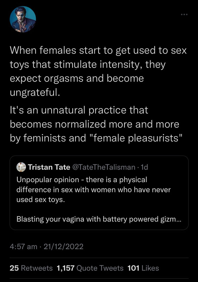Viewport: 198px width, 282px height.
Task: Click the word "Retweets" label
Action: (37, 268)
